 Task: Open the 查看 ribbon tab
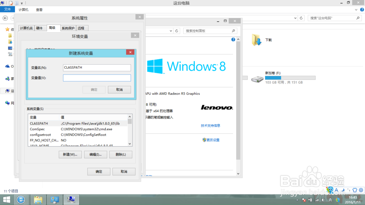coord(39,10)
